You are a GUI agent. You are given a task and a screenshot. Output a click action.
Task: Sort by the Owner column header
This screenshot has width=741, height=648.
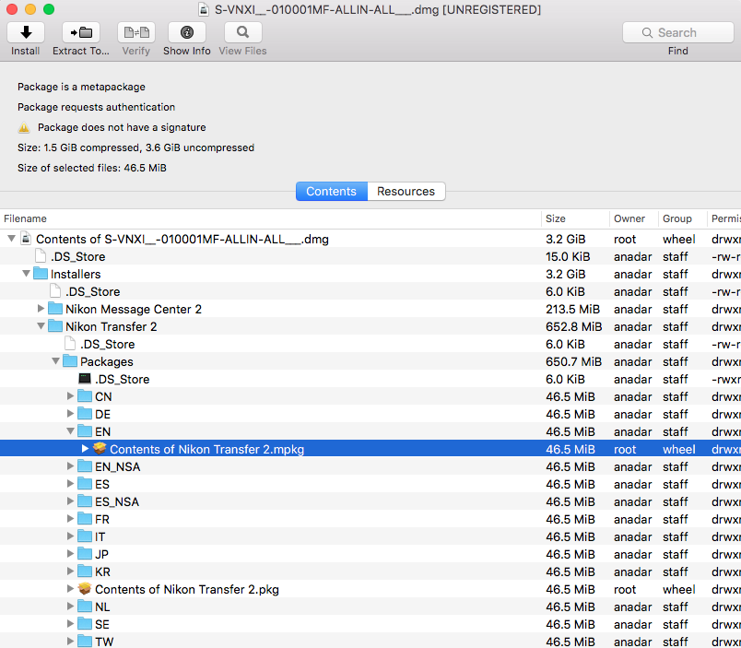click(634, 218)
